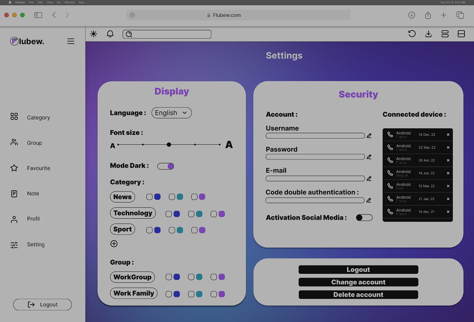Remove Android device dated 12 Mar. 22
Viewport: 474px width, 322px height.
(448, 186)
